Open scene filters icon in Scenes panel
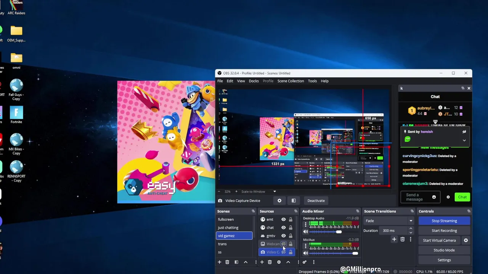 pyautogui.click(x=236, y=262)
